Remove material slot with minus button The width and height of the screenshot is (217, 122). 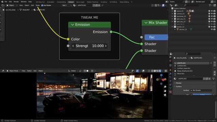tap(215, 65)
